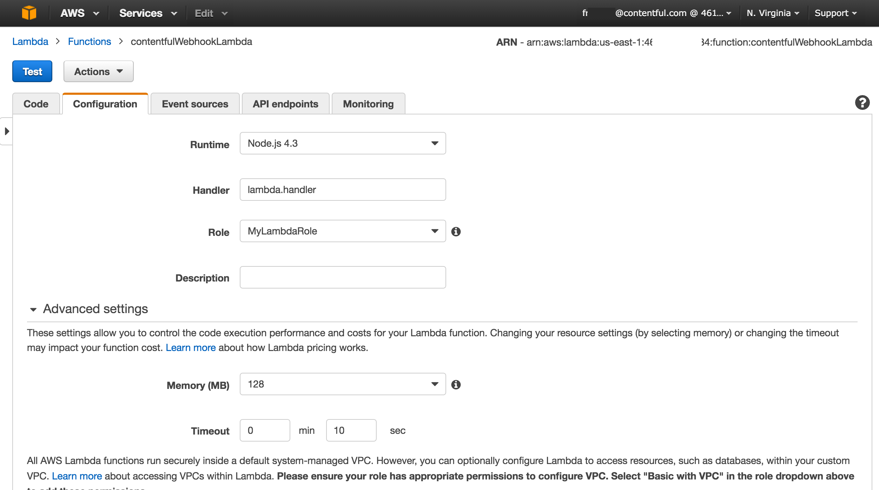879x490 pixels.
Task: Collapse the Advanced settings section
Action: 33,309
